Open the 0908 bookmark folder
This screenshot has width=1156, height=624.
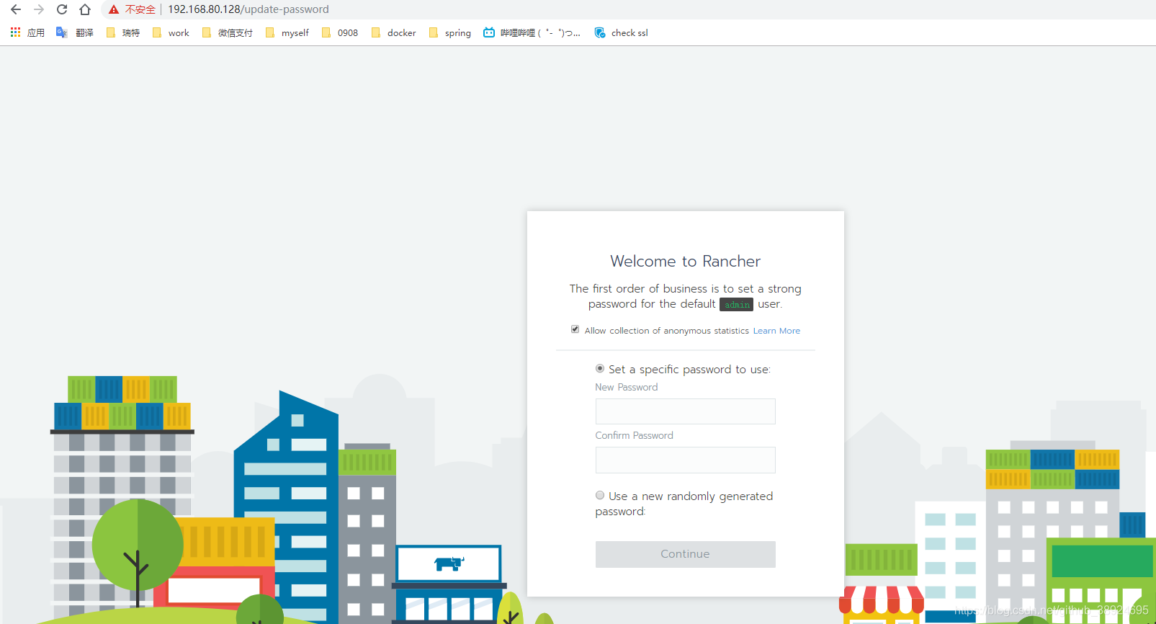339,32
